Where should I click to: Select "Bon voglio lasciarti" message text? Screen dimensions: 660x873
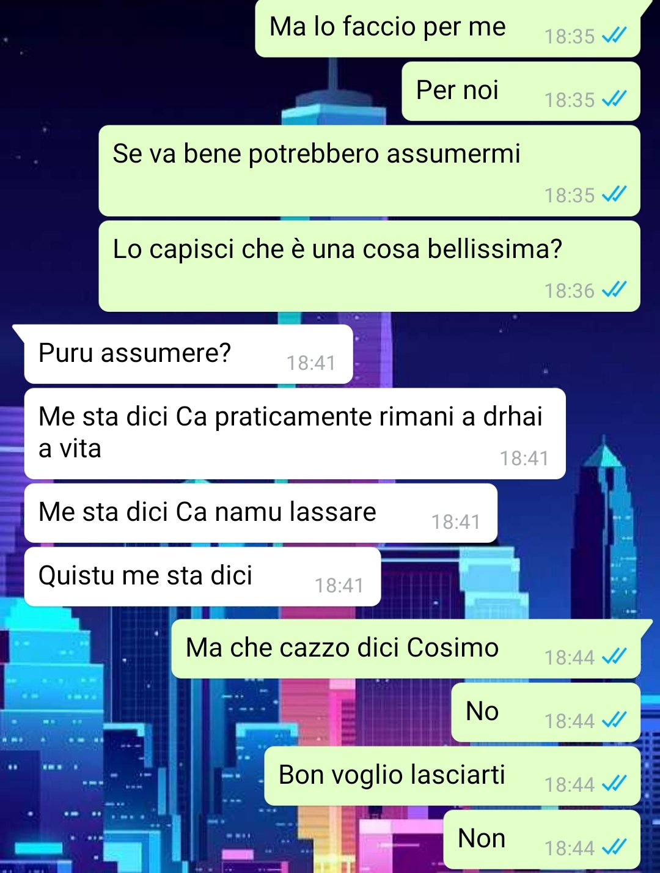point(392,775)
